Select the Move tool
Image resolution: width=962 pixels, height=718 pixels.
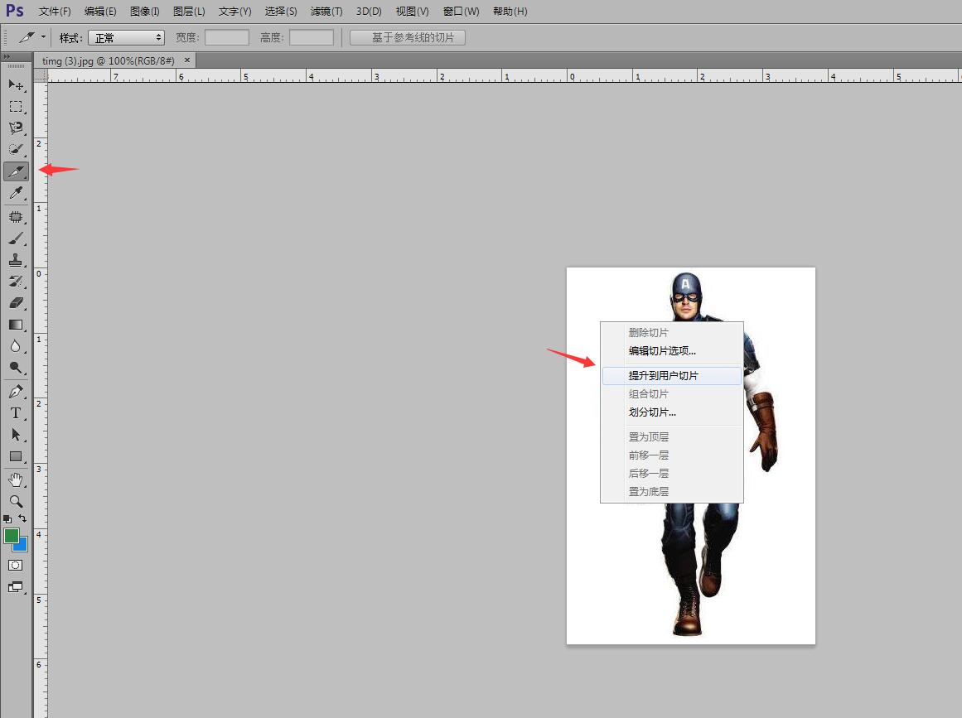click(16, 84)
